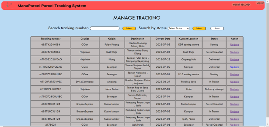Focus the tracking number search field
The width and height of the screenshot is (269, 127).
[x=104, y=28]
